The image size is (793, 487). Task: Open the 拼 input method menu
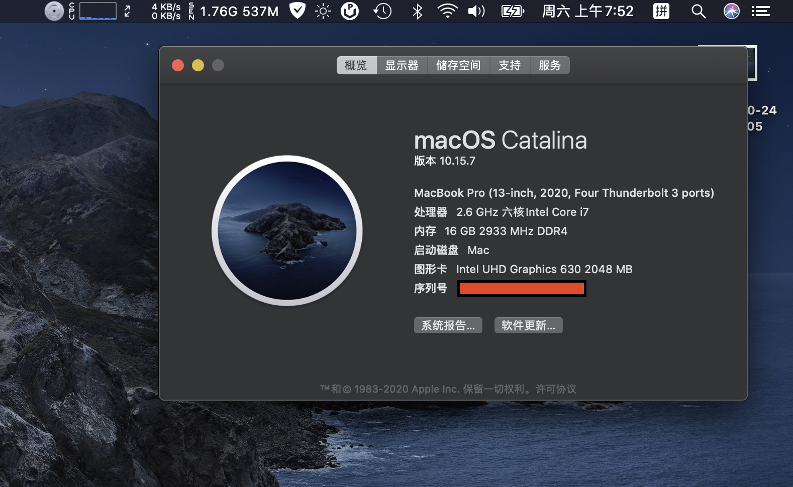[x=661, y=11]
